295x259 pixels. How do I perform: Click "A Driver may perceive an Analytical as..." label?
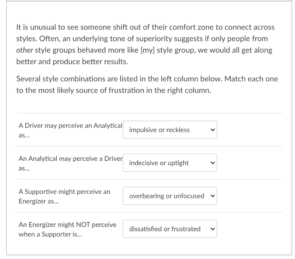(70, 130)
